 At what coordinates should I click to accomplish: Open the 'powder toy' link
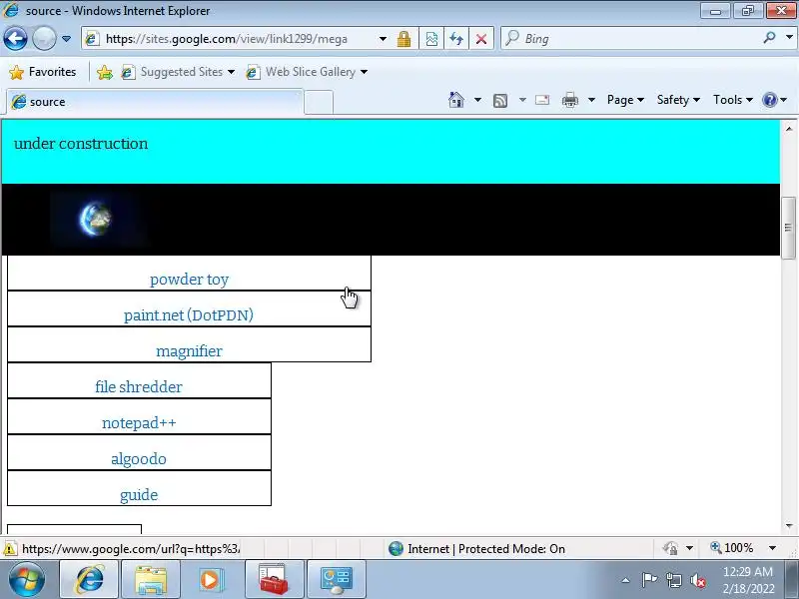click(x=189, y=280)
